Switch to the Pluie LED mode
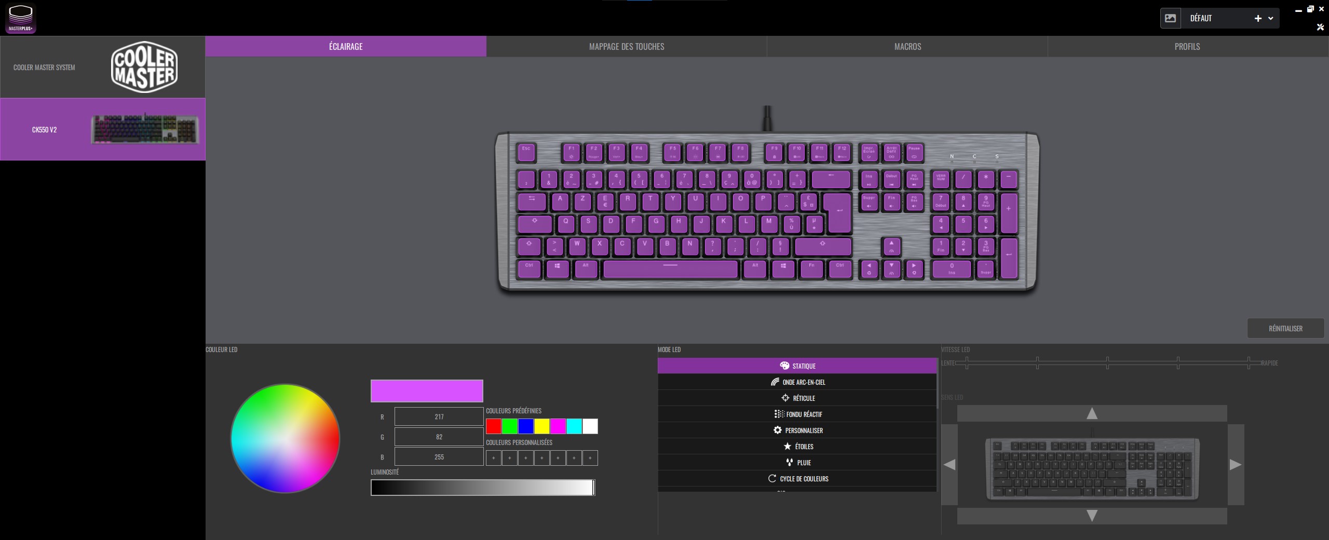This screenshot has height=540, width=1329. [797, 463]
